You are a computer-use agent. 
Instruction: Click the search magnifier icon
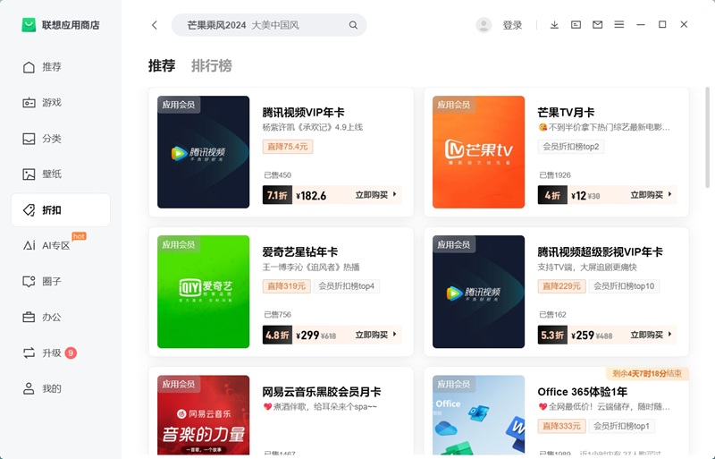click(x=353, y=25)
